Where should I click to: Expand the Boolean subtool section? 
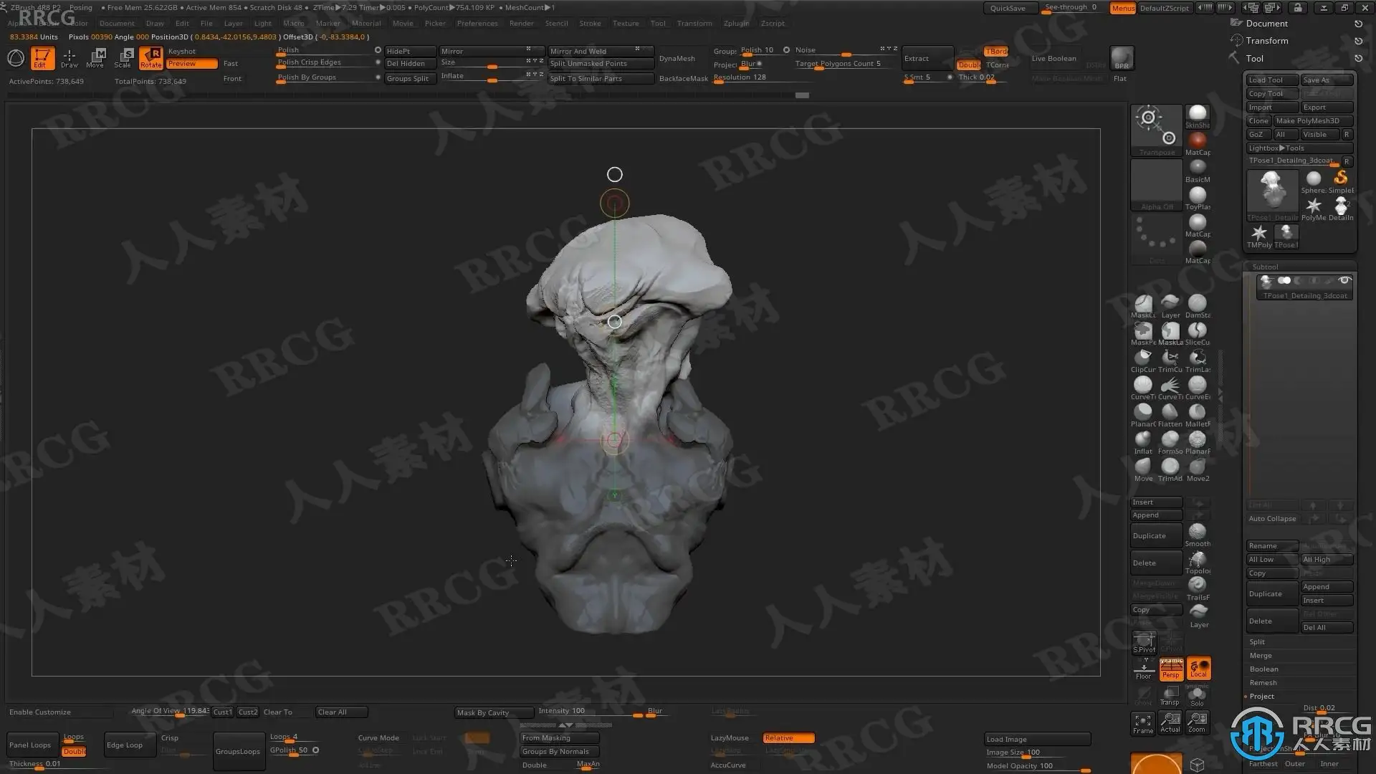pyautogui.click(x=1263, y=669)
